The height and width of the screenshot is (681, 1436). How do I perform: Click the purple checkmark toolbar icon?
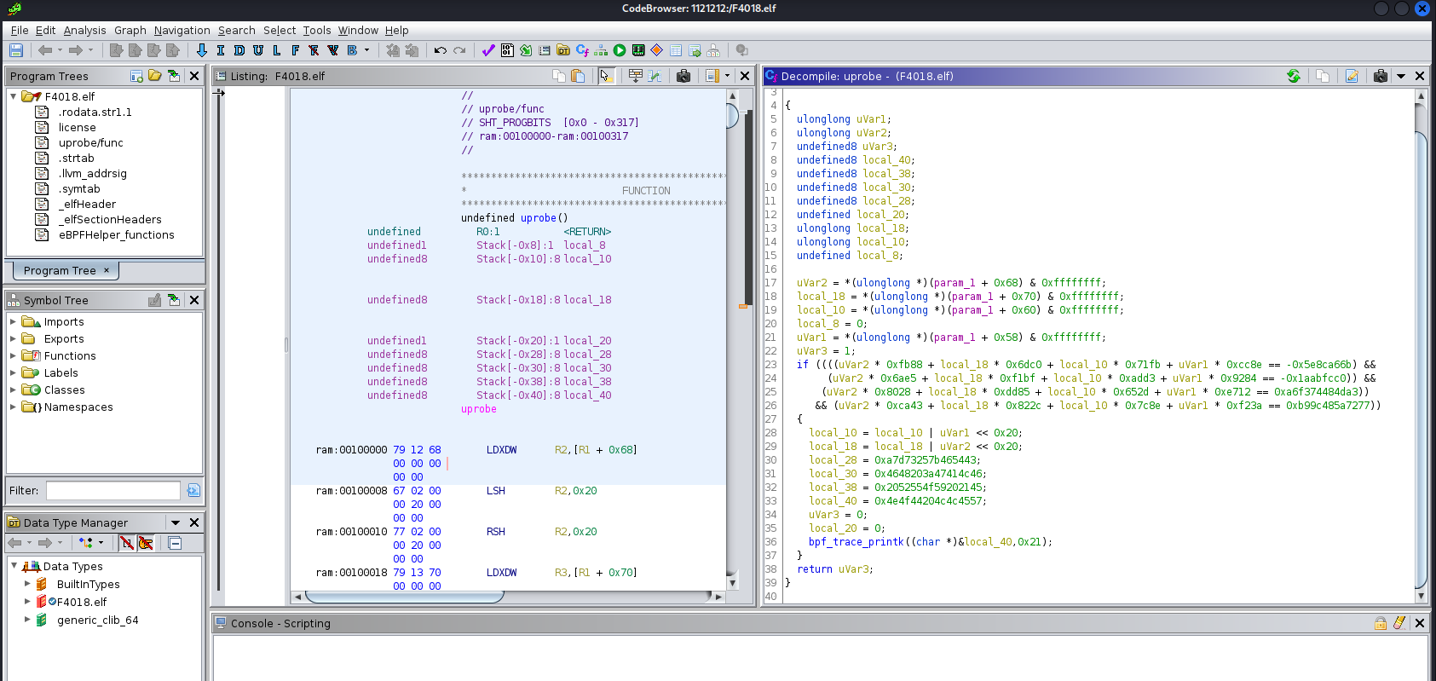[488, 50]
